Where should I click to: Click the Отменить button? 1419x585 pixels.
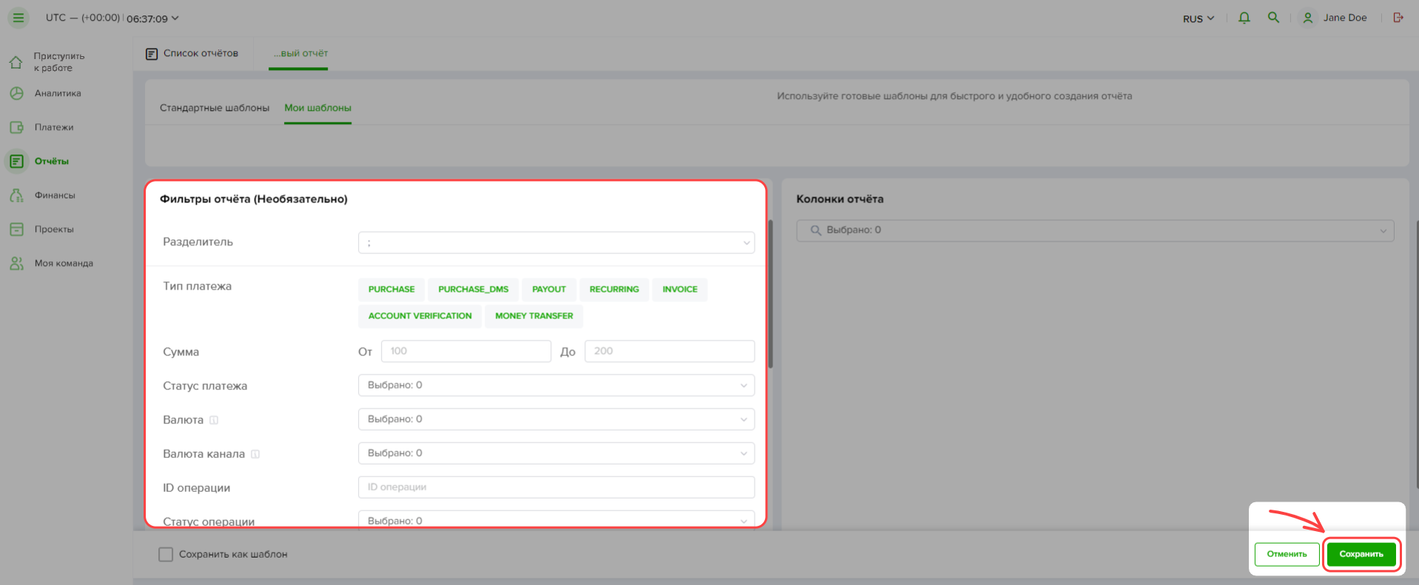click(1287, 554)
